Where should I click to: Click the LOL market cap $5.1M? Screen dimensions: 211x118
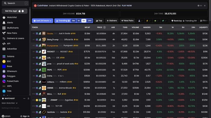coord(87,58)
